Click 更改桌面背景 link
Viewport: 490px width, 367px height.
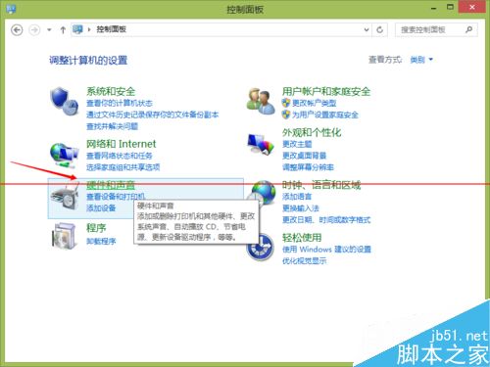click(304, 156)
